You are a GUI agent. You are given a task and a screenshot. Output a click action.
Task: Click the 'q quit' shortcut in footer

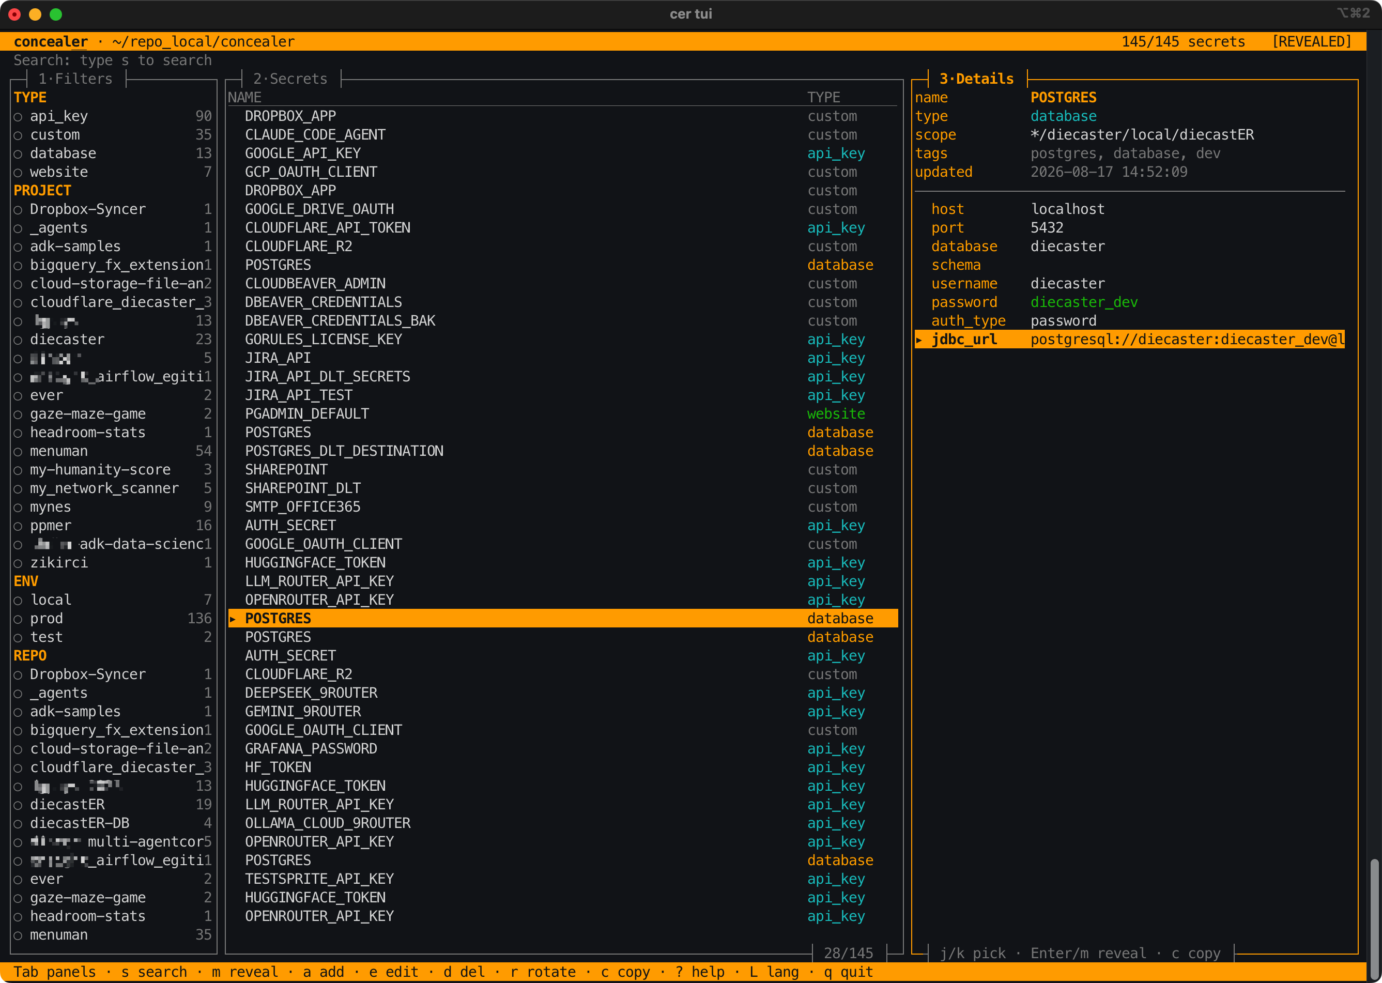coord(848,972)
